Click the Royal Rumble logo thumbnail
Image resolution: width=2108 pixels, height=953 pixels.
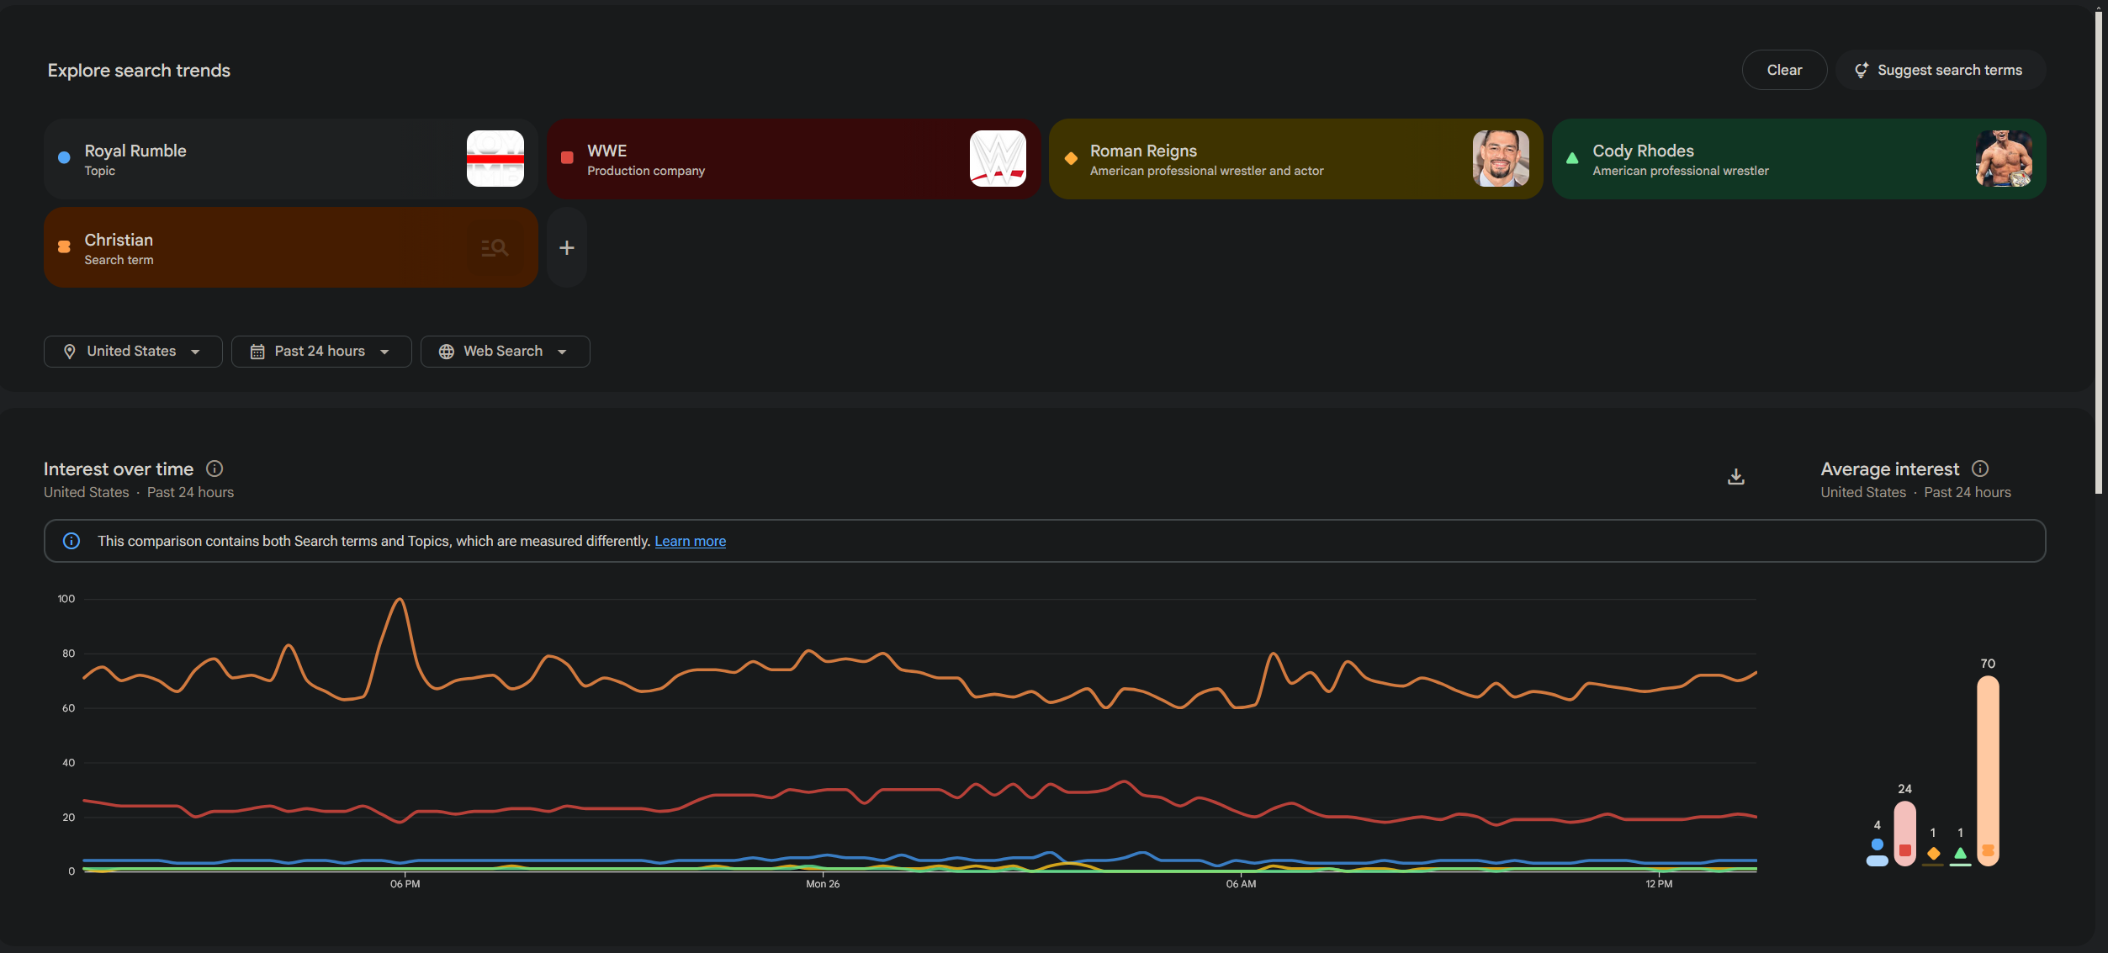click(x=495, y=159)
